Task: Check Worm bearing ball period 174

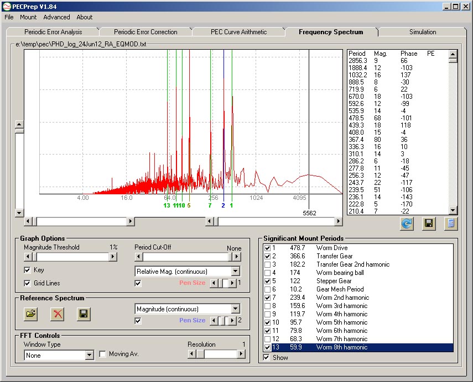Action: (267, 273)
